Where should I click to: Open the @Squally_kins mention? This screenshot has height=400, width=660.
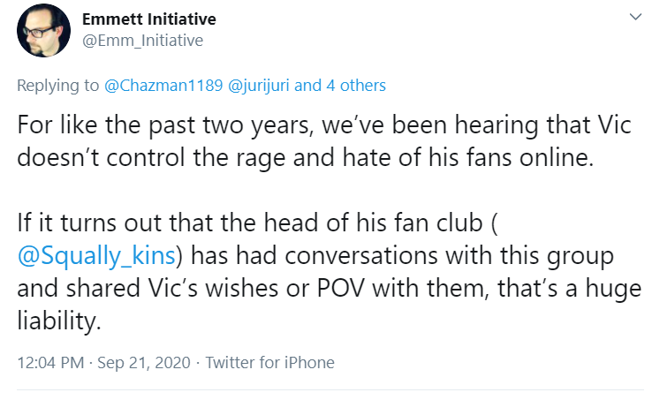click(x=96, y=255)
